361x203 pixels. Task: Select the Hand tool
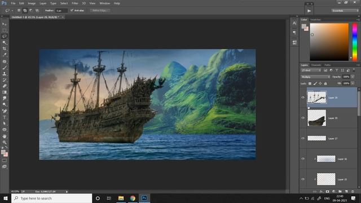pos(5,136)
